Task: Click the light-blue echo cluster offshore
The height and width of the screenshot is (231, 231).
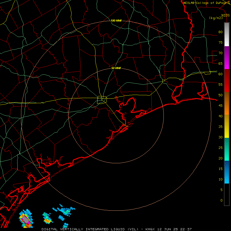Action: click(64, 210)
